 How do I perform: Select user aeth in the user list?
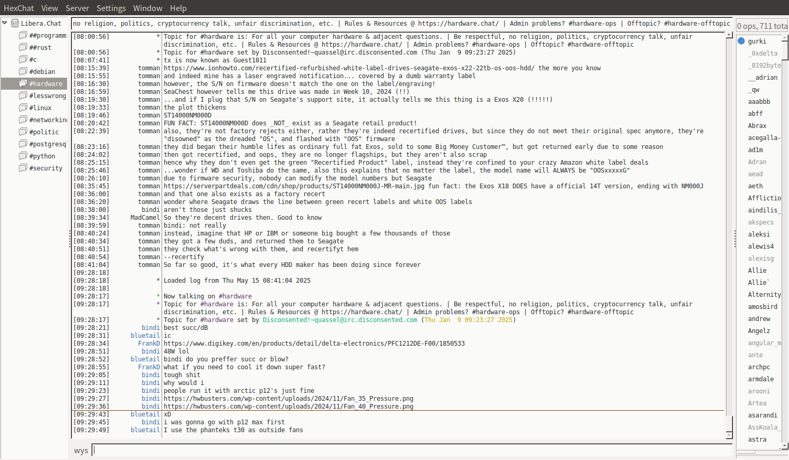pos(755,186)
